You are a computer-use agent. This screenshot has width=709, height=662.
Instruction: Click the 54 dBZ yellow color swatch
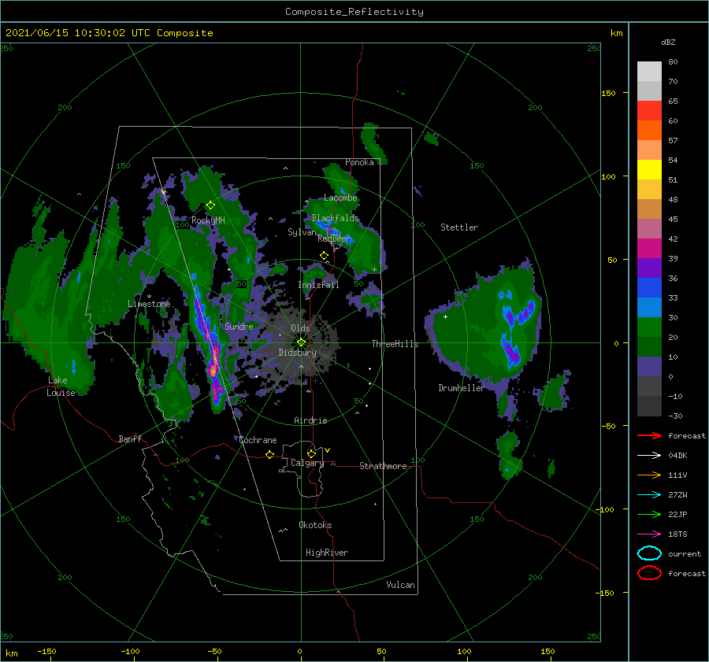[649, 169]
